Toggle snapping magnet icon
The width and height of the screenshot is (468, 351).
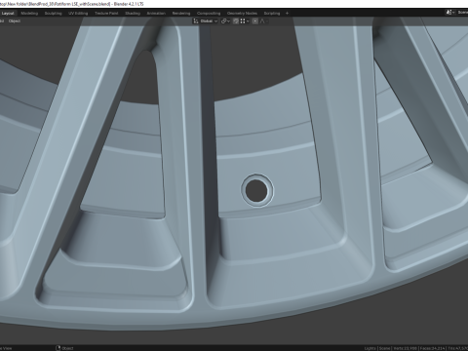click(x=236, y=21)
